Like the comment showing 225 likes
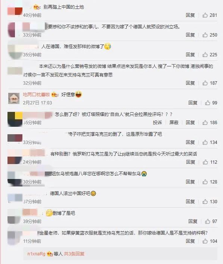Screen dimensions: 223x264 [205, 54]
